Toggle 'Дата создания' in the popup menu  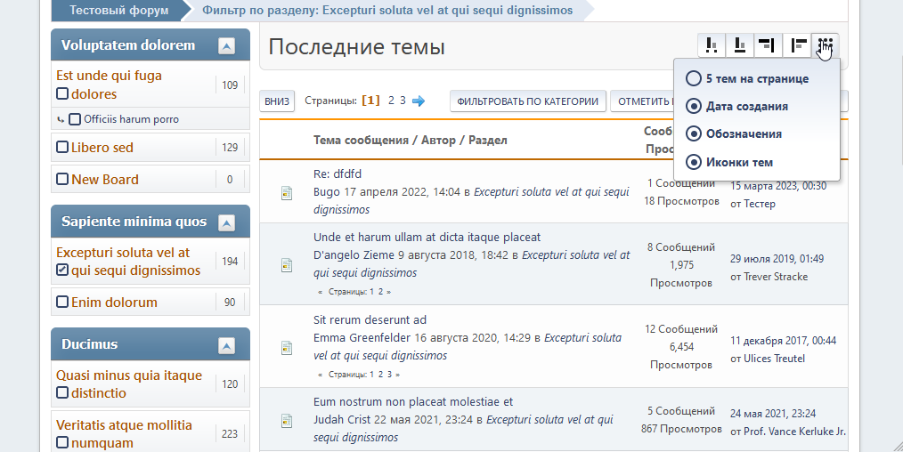(693, 106)
